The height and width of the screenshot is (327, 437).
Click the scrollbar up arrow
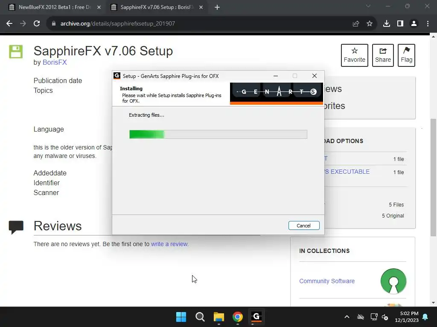[x=433, y=37]
